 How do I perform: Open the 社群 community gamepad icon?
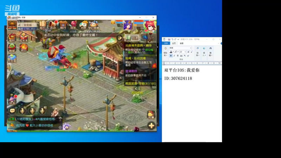click(83, 25)
